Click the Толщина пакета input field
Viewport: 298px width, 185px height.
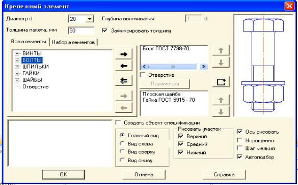tap(81, 30)
